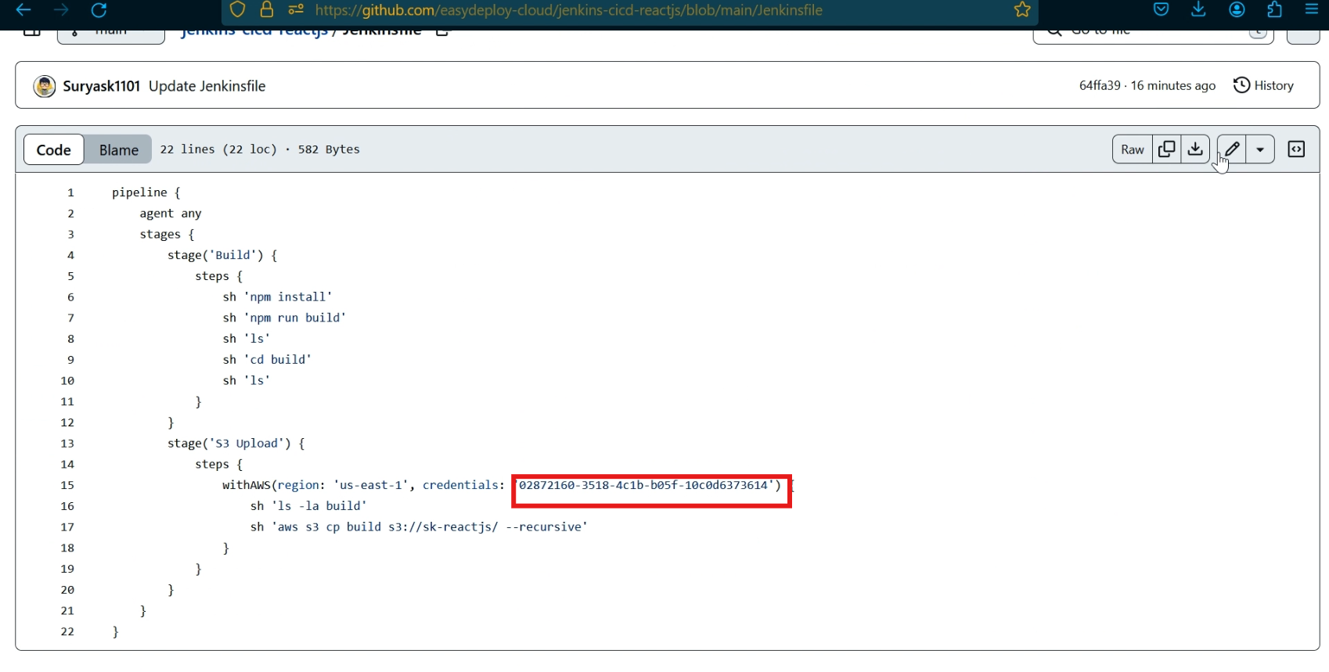
Task: Click the padlock site security icon
Action: tap(267, 9)
